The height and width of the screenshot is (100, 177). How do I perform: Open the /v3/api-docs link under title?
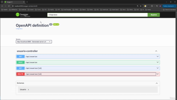click(x=19, y=29)
